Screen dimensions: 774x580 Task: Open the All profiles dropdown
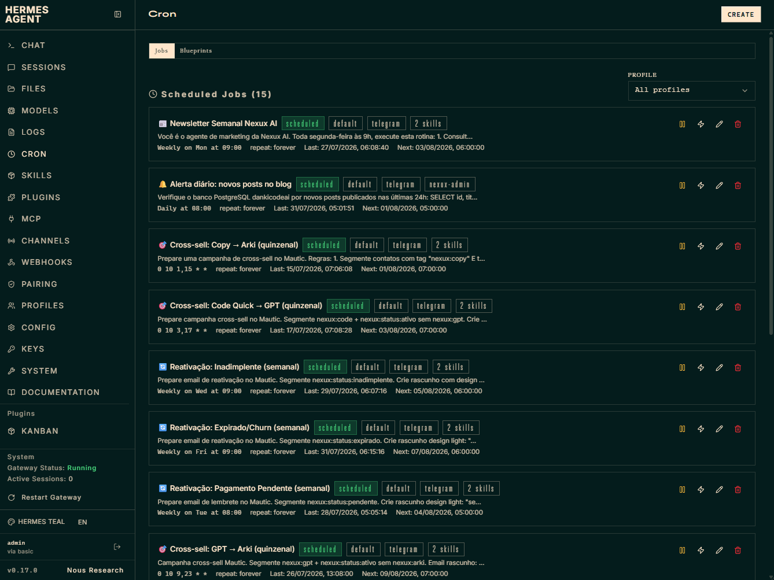pos(691,90)
